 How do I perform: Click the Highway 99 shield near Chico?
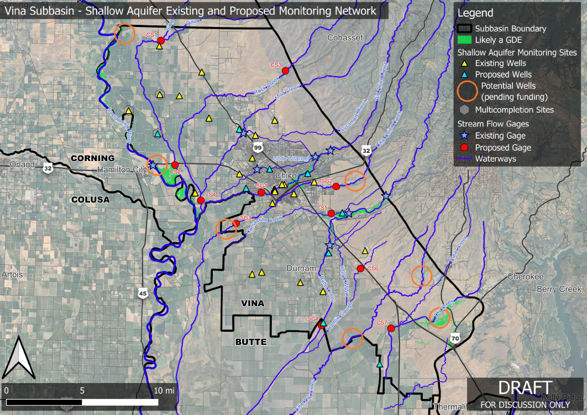[x=258, y=148]
